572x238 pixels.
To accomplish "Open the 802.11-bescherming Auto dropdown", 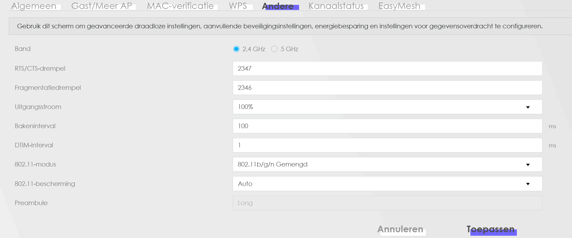I will coord(387,184).
